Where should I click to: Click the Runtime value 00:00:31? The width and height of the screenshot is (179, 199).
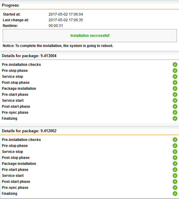tap(56, 26)
